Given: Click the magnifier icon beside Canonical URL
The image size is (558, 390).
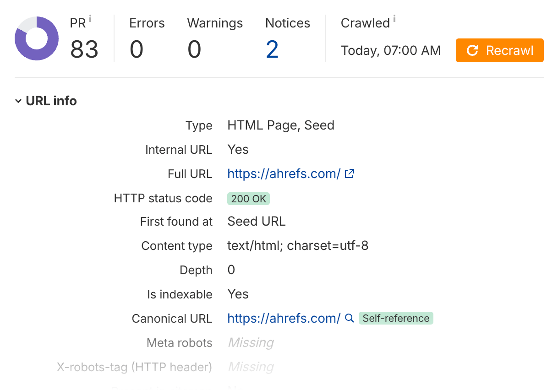Looking at the screenshot, I should coord(350,319).
